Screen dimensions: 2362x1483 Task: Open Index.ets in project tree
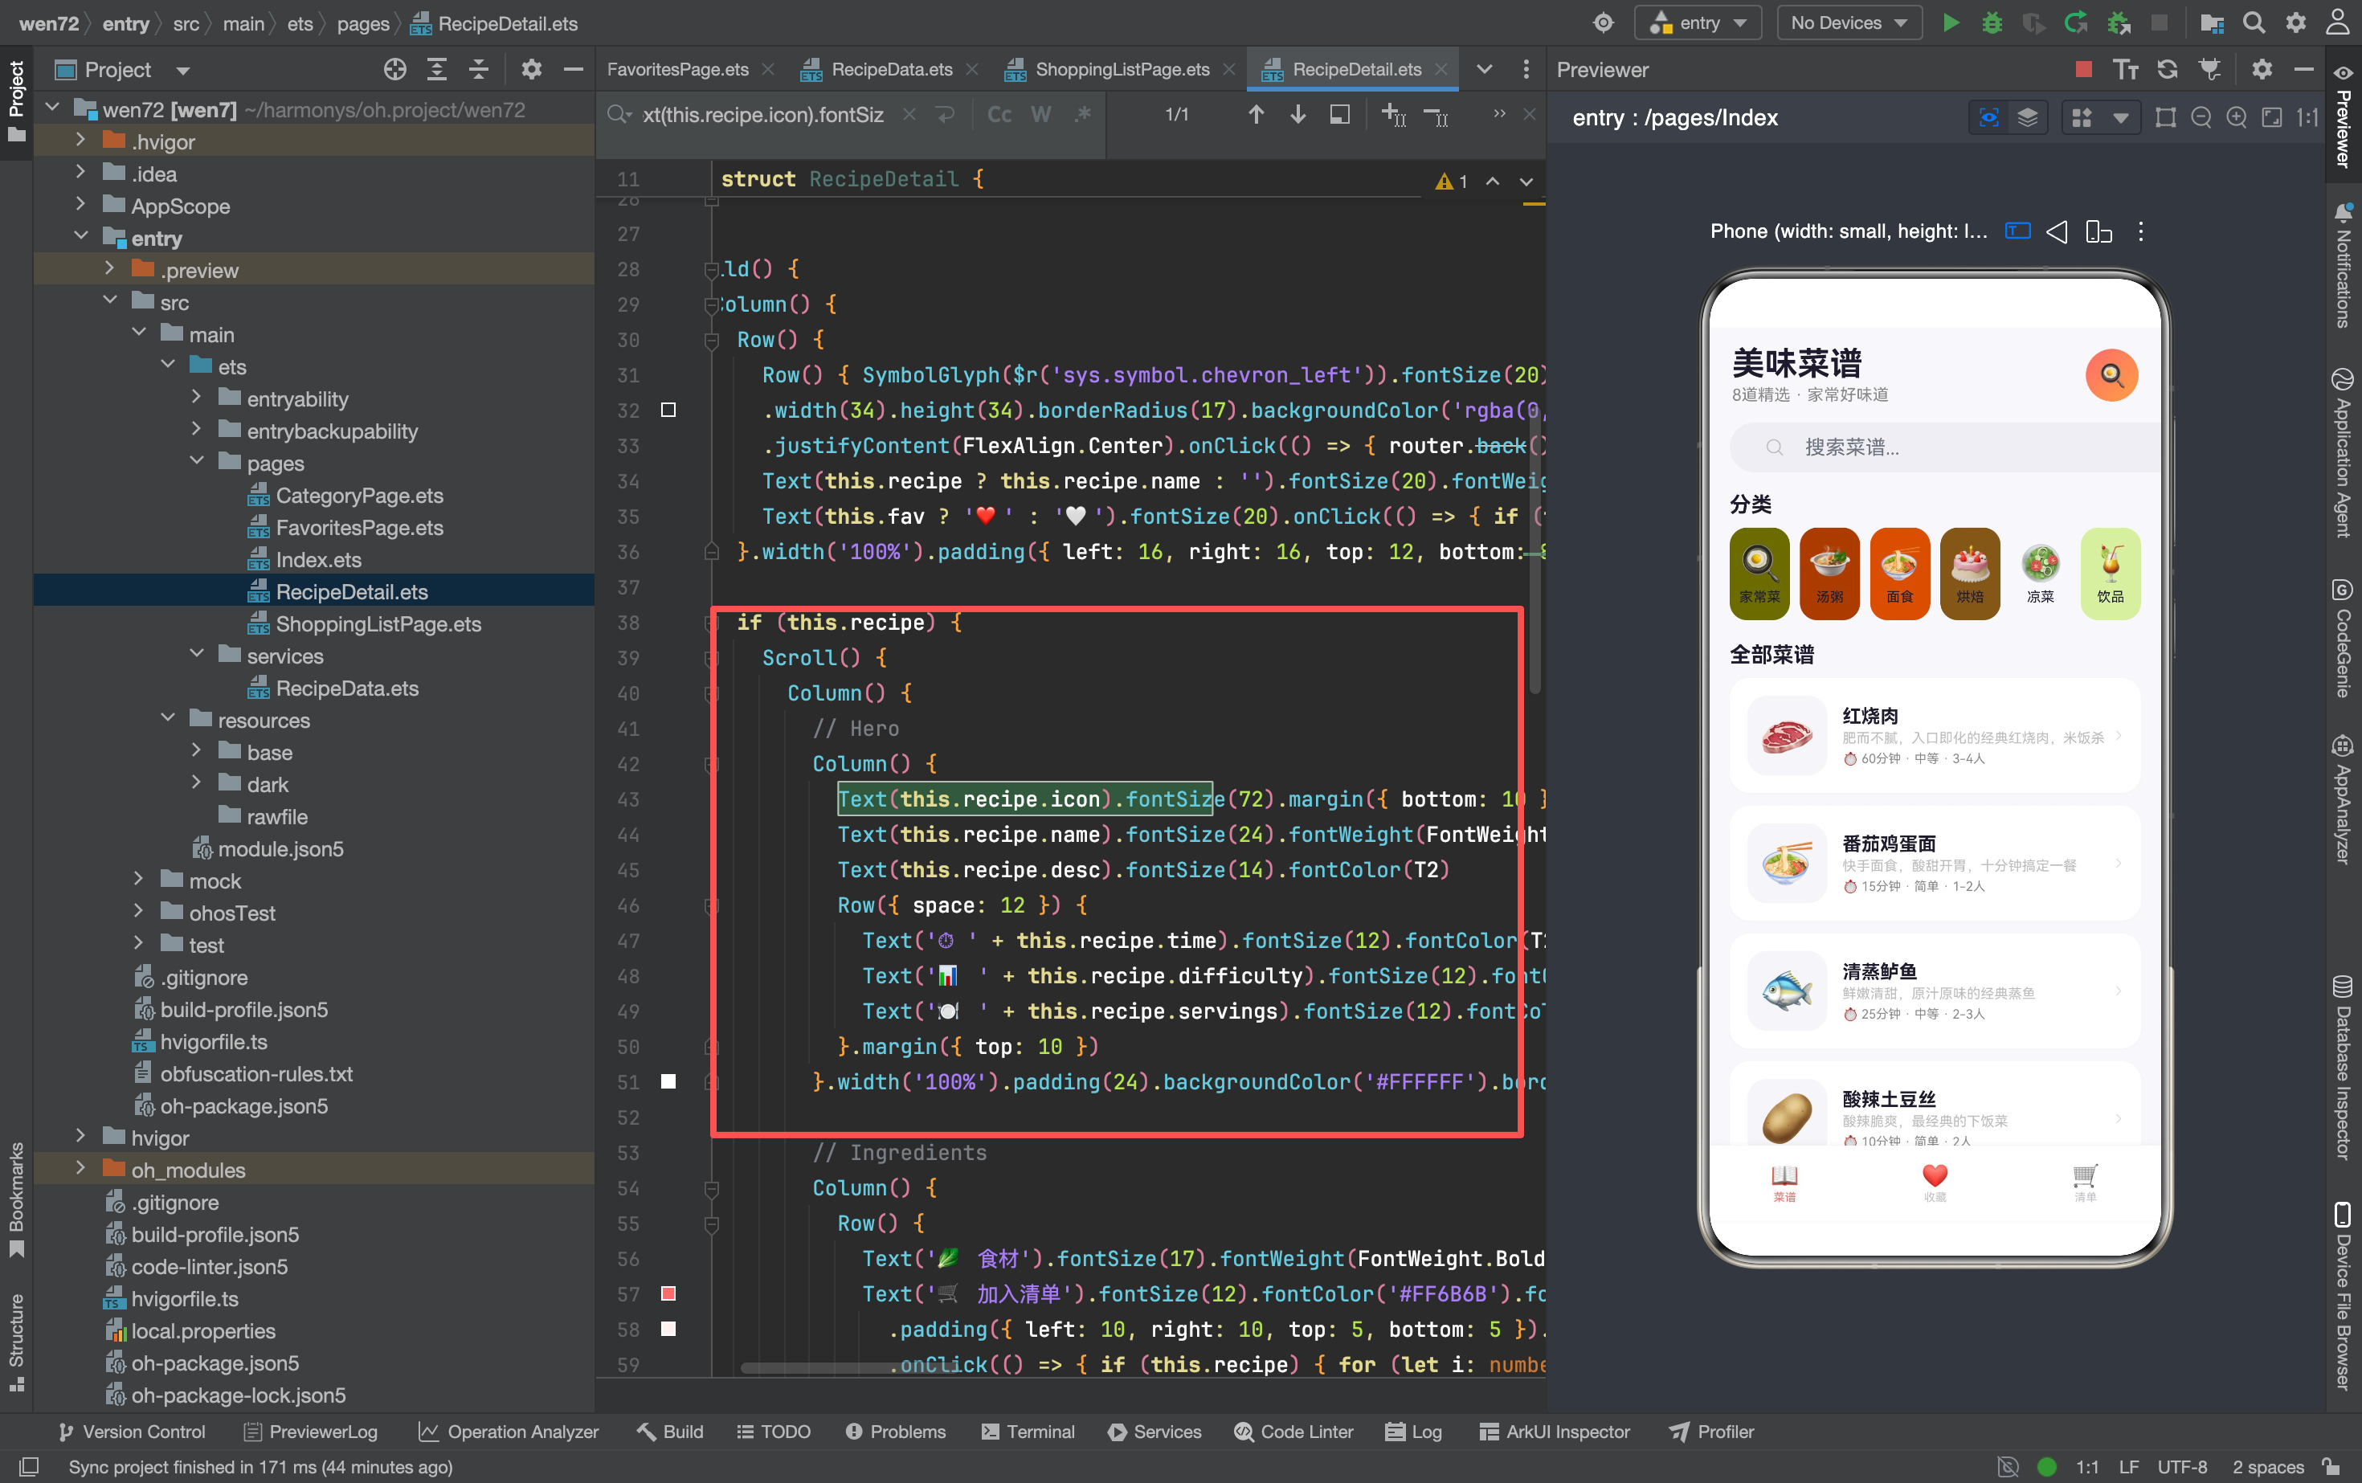[x=318, y=559]
